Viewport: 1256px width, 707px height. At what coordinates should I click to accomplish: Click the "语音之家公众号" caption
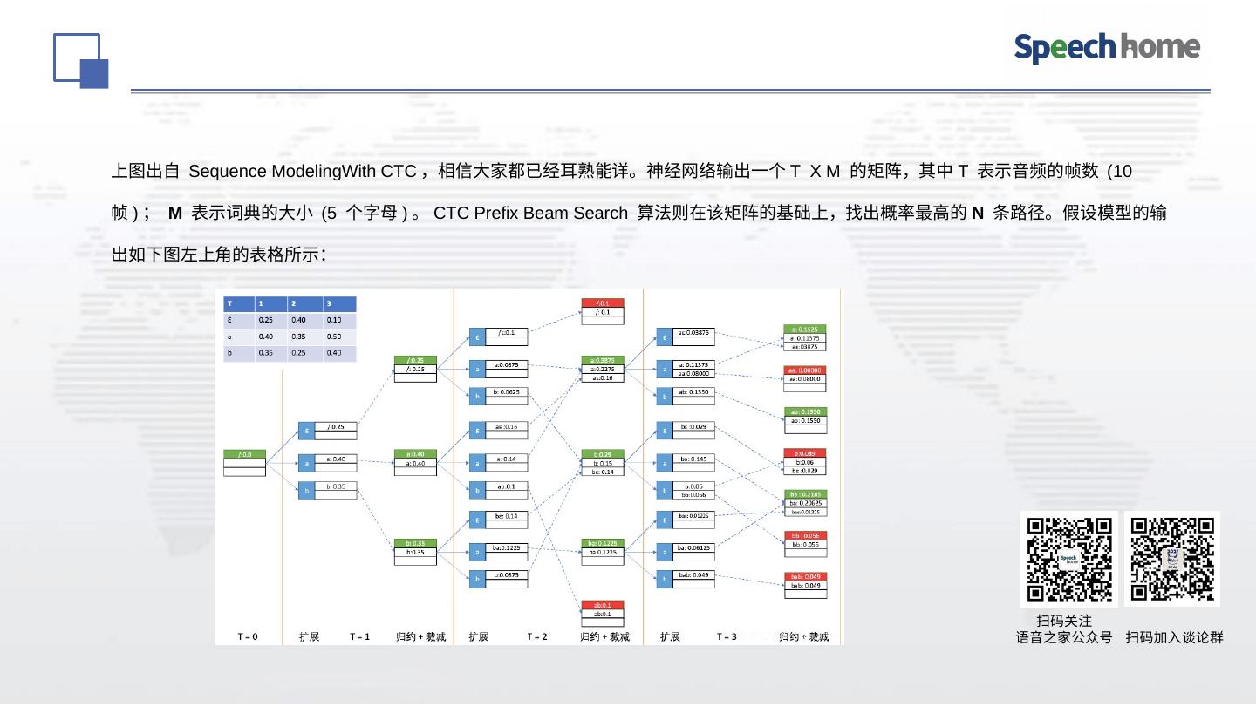pos(1064,637)
